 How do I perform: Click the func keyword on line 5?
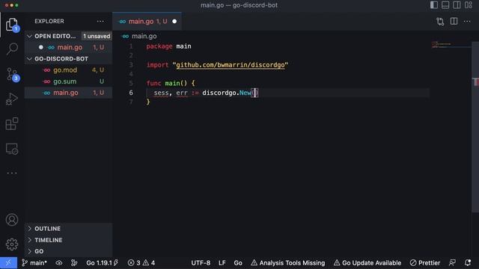coord(153,83)
